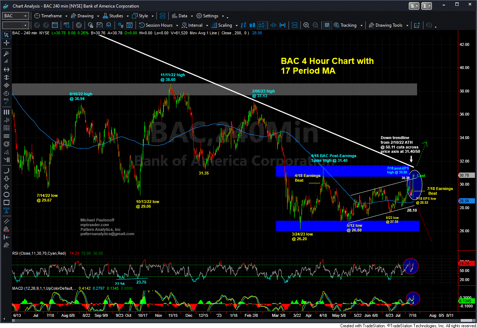Screen dimensions: 477x328
Task: Open the Data menu
Action: 179,16
